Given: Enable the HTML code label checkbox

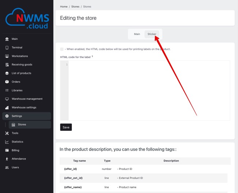Looking at the screenshot, I should pos(62,49).
